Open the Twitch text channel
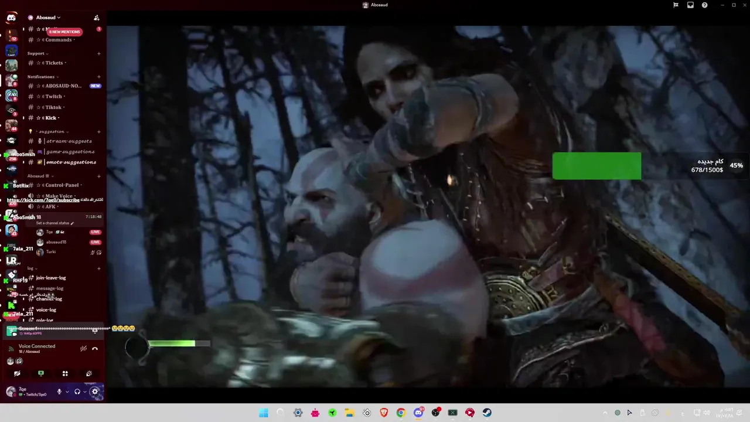Viewport: 750px width, 422px height. point(64,97)
